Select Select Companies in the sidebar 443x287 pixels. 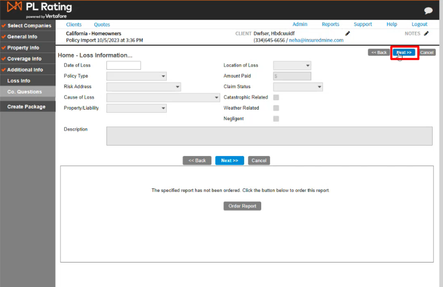(x=28, y=25)
